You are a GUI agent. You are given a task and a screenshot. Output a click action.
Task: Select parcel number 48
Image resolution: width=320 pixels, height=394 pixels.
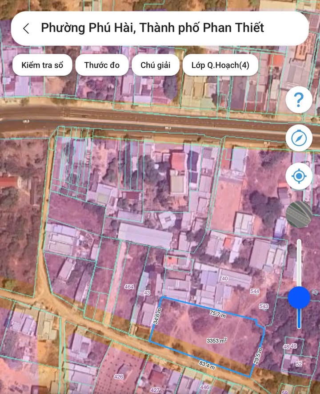coord(286,346)
